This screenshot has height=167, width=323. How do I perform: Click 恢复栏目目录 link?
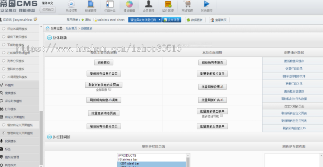294,69
